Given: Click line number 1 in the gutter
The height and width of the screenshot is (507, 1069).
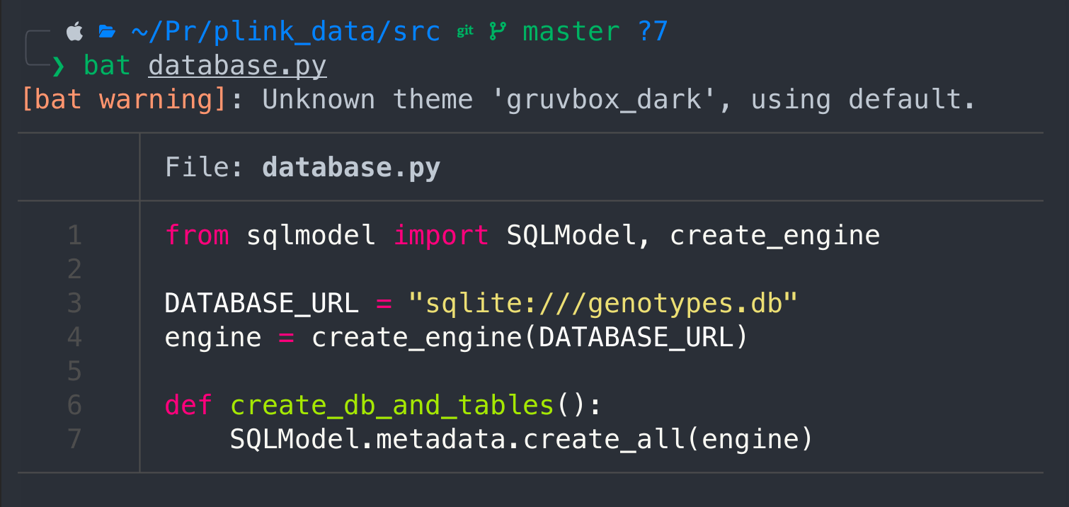Looking at the screenshot, I should (74, 234).
